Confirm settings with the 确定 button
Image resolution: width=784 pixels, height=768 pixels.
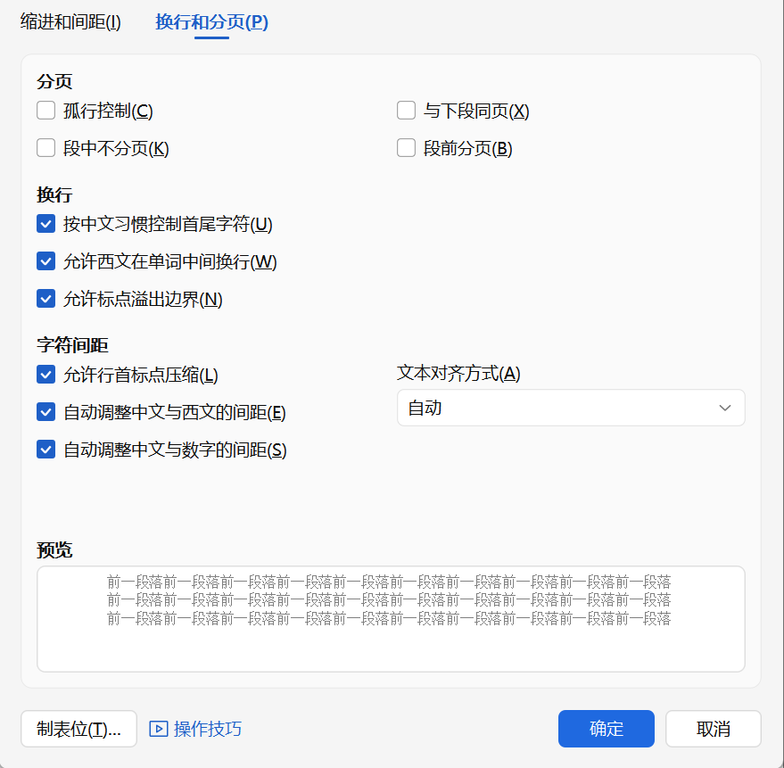pos(606,729)
